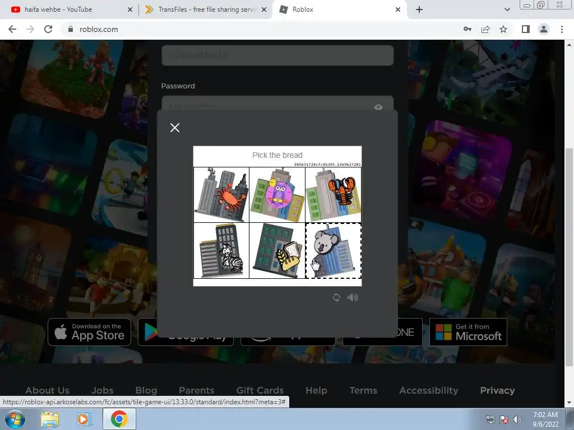The height and width of the screenshot is (430, 574).
Task: Open the Help footer link
Action: [x=316, y=390]
